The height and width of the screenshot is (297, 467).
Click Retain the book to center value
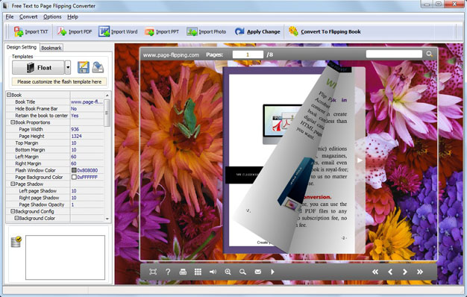[87, 115]
